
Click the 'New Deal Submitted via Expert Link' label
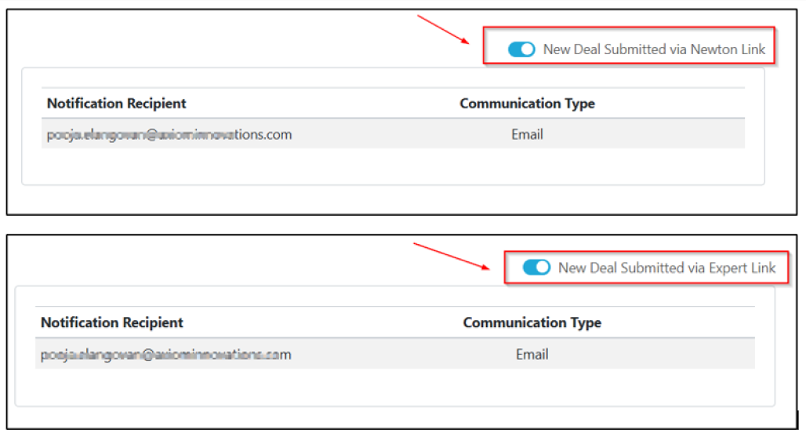[x=666, y=268]
